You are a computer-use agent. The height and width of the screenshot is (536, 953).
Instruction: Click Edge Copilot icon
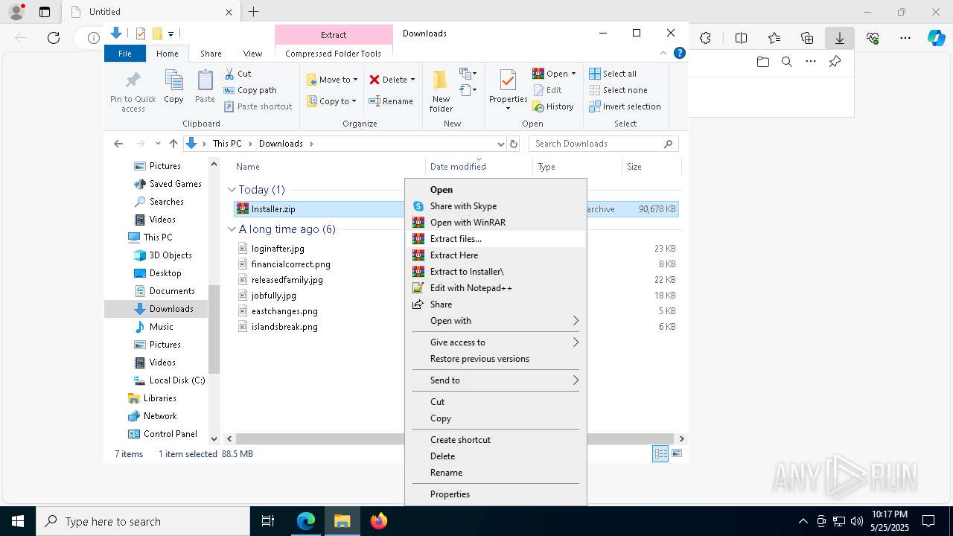936,38
